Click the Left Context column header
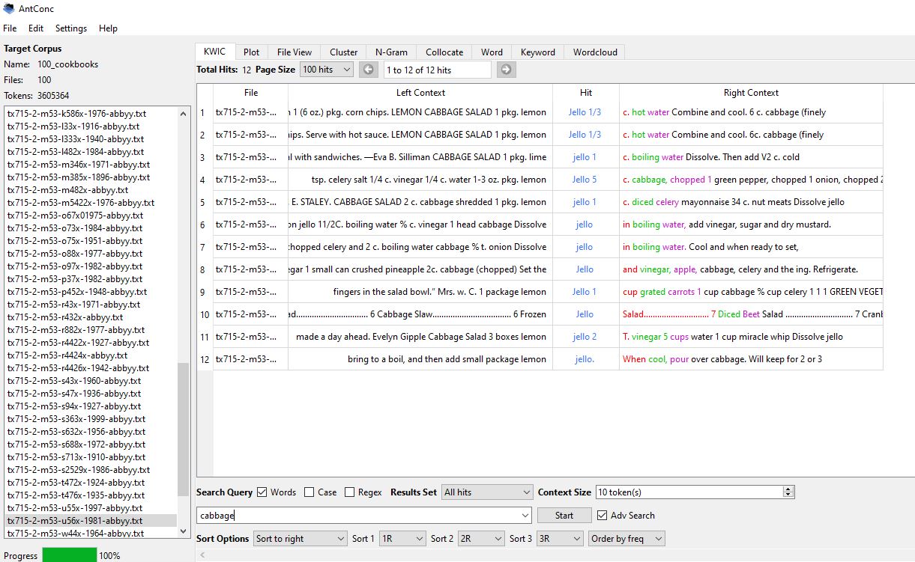The height and width of the screenshot is (562, 915). tap(420, 93)
